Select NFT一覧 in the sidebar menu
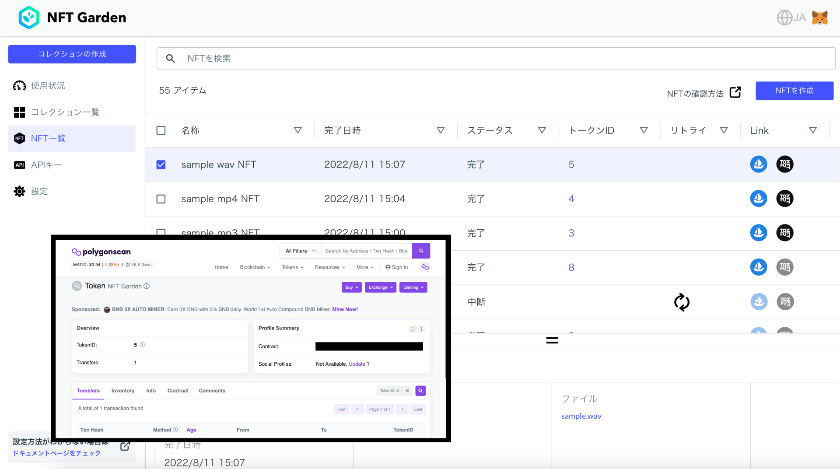This screenshot has height=469, width=840. point(47,138)
